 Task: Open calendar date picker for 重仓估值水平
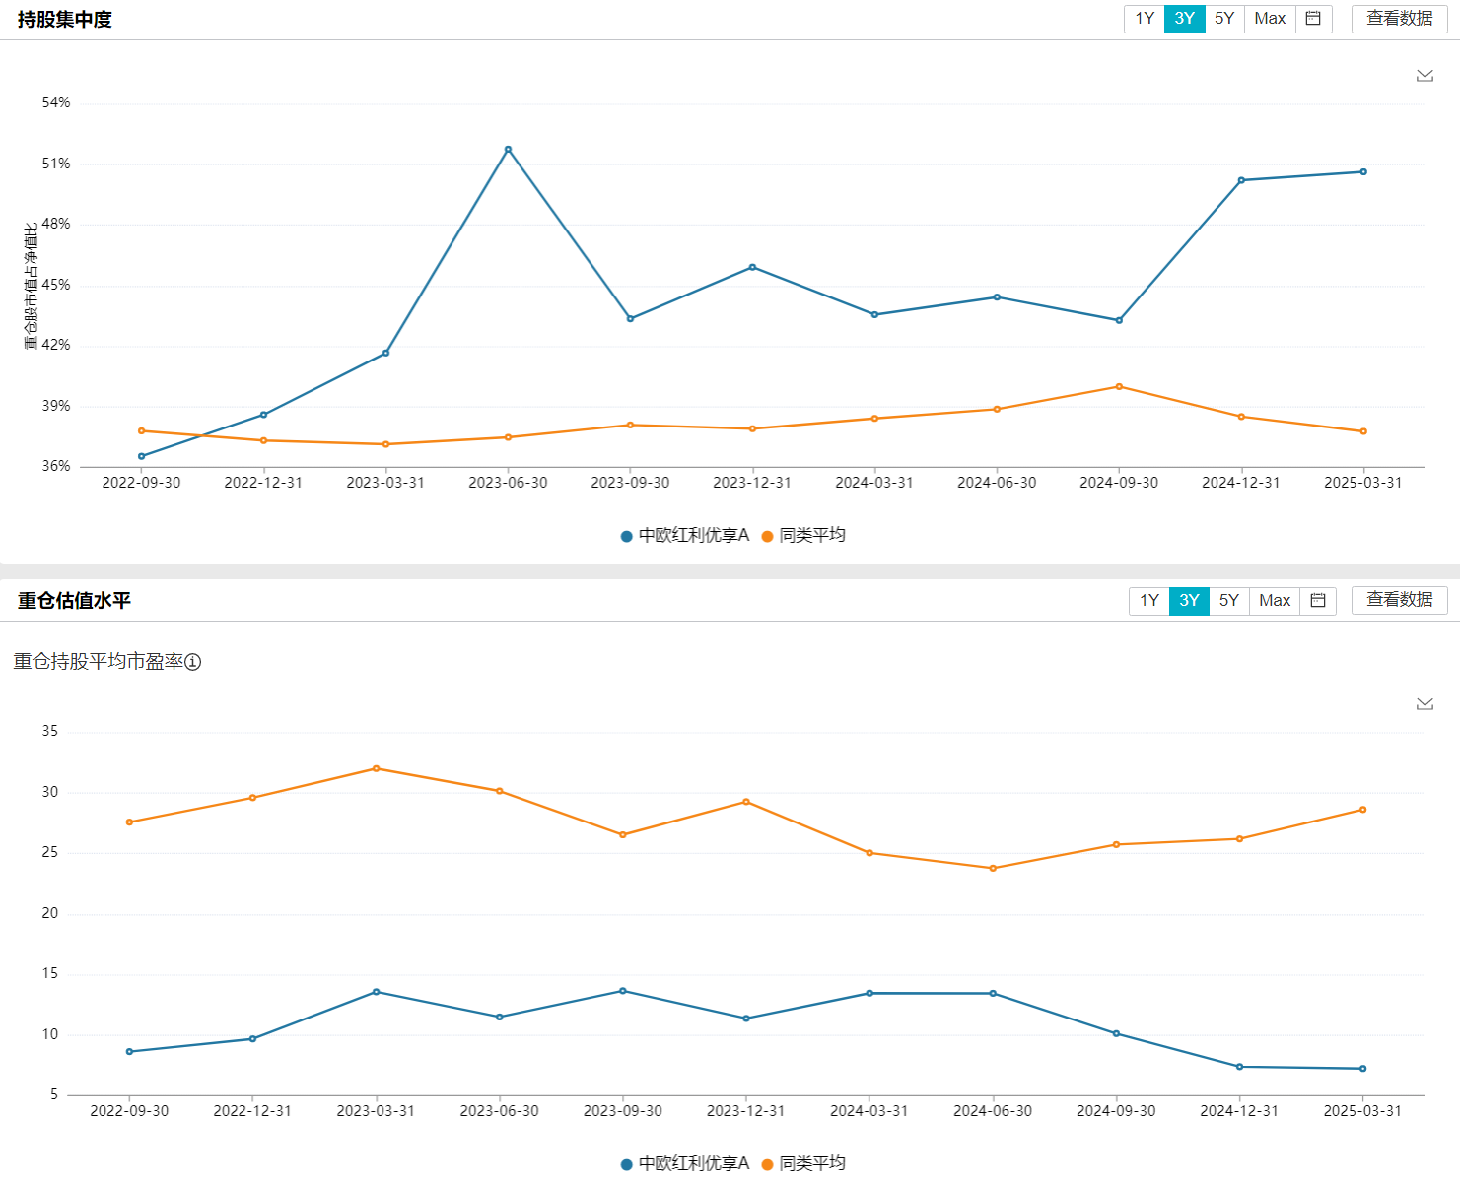[1318, 600]
